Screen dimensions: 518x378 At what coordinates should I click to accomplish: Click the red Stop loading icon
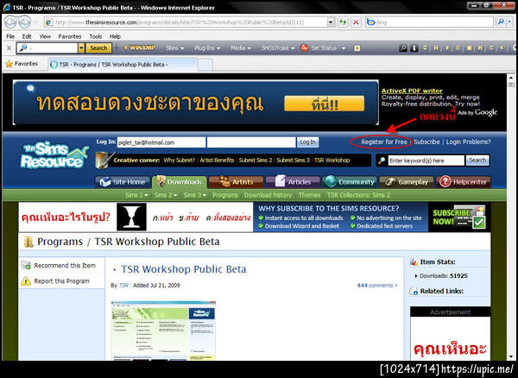click(356, 22)
